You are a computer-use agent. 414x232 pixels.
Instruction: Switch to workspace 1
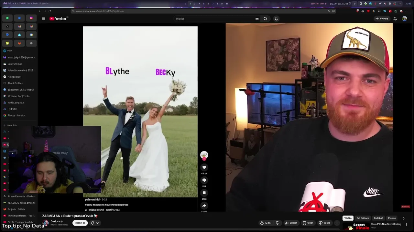pos(186,4)
